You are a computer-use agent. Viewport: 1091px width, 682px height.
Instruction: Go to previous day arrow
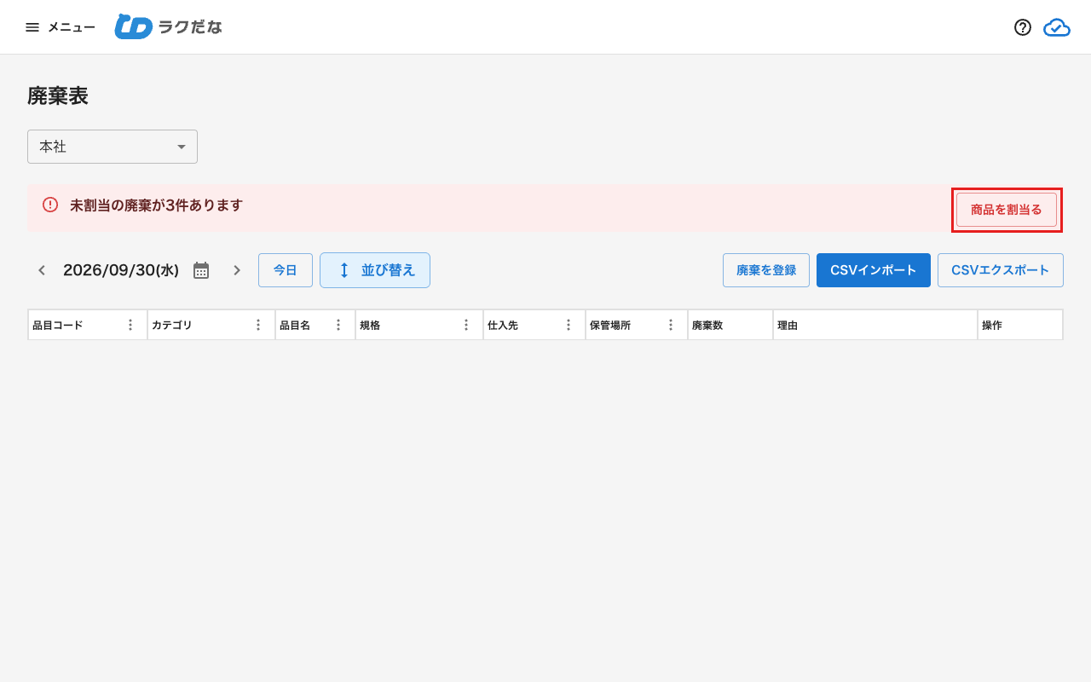[41, 270]
